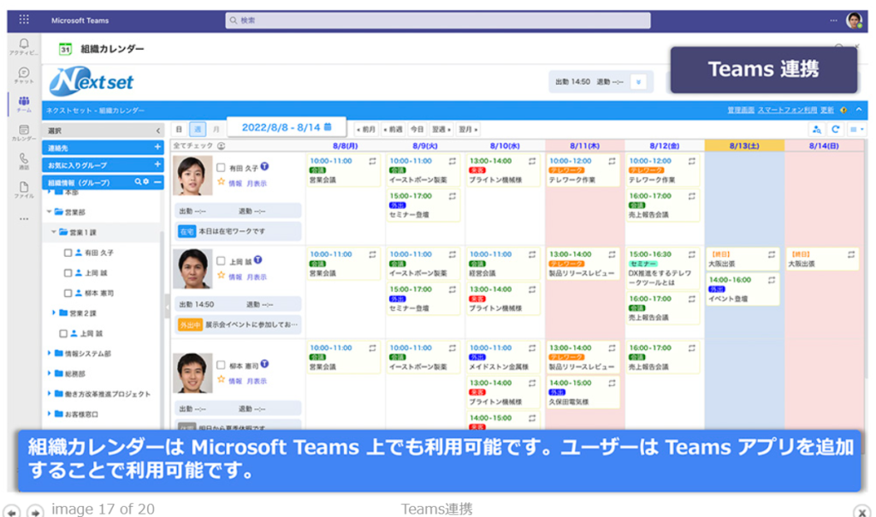Click the 組織カレンダー app calendar icon
The image size is (876, 517).
click(x=65, y=49)
